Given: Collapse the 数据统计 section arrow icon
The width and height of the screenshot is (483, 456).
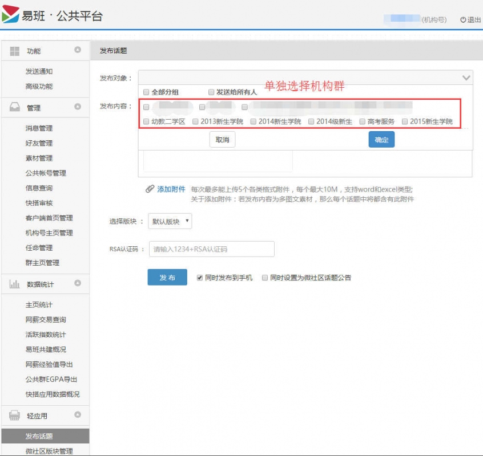Looking at the screenshot, I should pos(78,283).
